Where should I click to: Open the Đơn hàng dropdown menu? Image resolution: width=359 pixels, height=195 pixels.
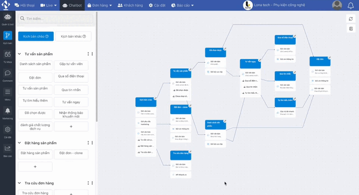point(99,5)
